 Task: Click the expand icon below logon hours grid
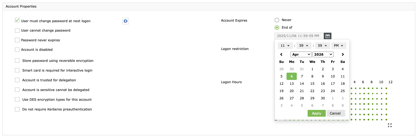pyautogui.click(x=390, y=125)
